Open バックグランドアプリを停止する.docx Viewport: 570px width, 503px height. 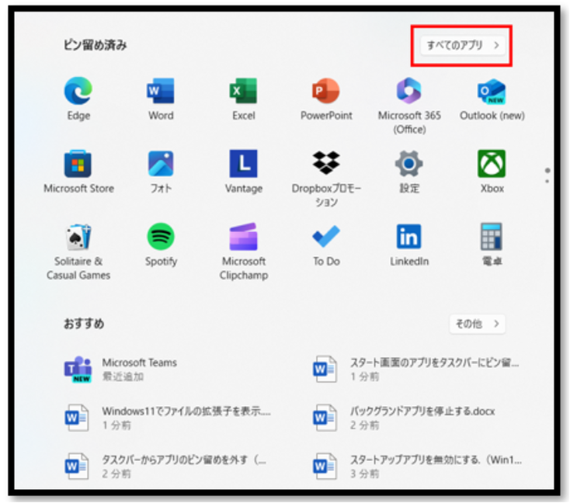point(405,418)
